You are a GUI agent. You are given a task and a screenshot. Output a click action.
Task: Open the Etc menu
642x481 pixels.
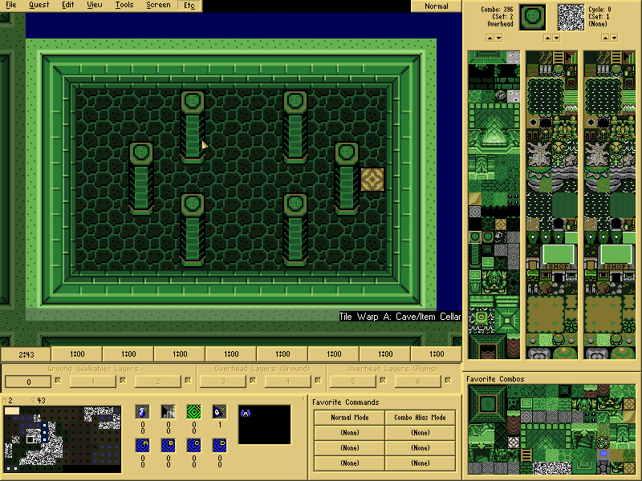[x=189, y=6]
